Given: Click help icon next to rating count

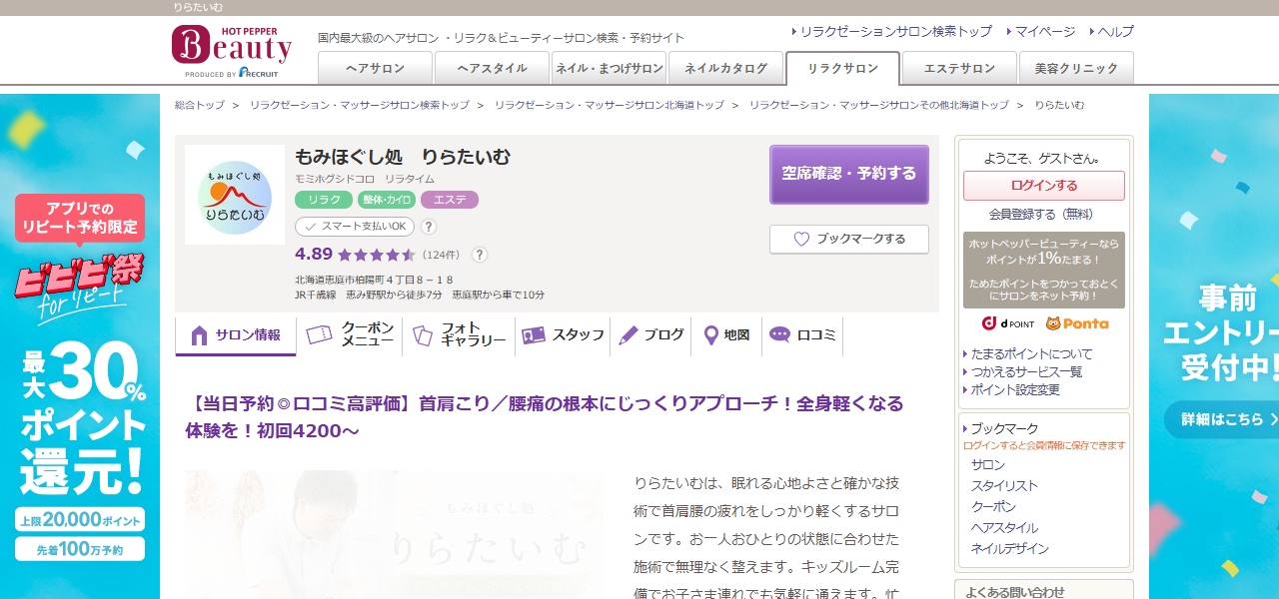Looking at the screenshot, I should pos(480,255).
